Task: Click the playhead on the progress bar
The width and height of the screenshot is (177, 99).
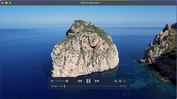Action: coord(64,86)
